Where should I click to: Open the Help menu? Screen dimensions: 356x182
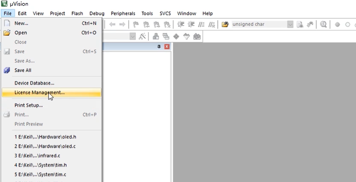pos(207,13)
